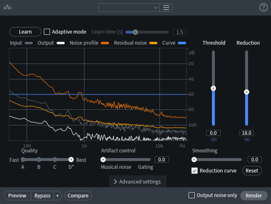
Task: Click the Preview button
Action: point(17,195)
